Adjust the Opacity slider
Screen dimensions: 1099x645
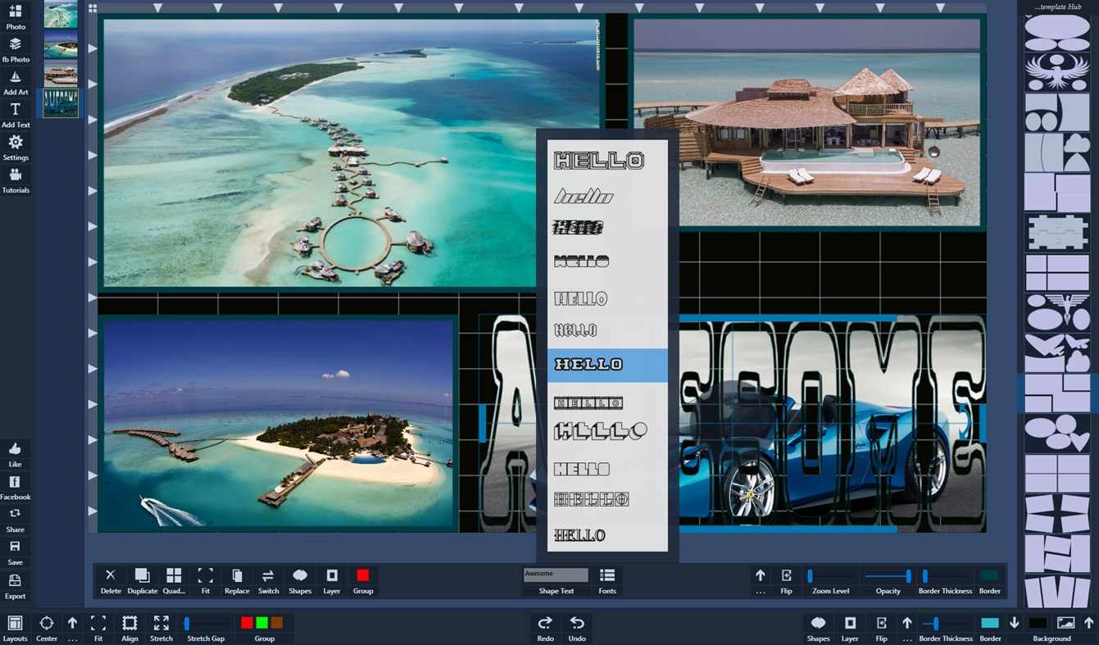[x=888, y=576]
